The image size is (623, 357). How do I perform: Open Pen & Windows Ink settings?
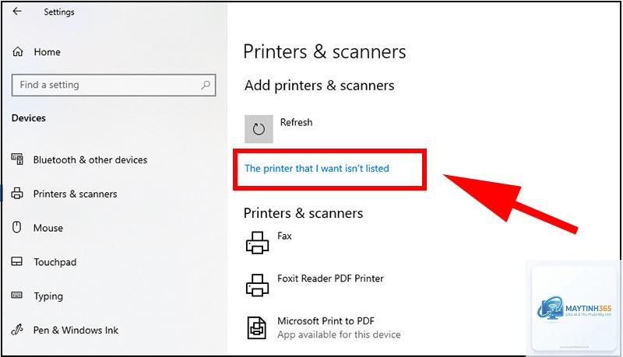pos(76,330)
